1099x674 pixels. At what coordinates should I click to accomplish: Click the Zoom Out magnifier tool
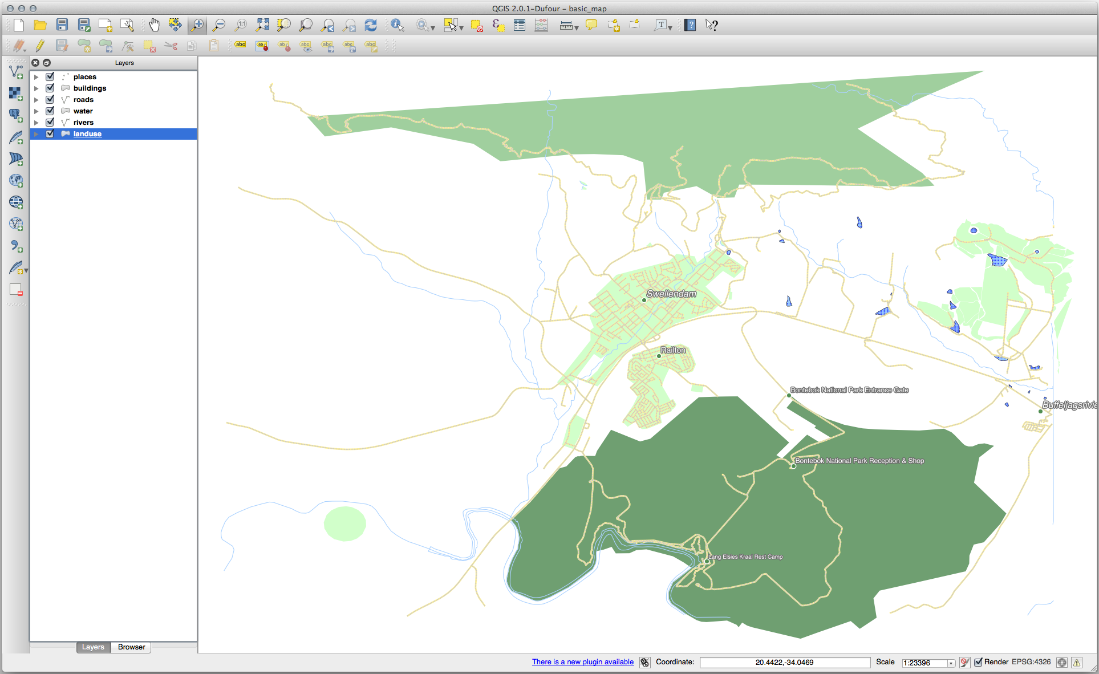pos(218,25)
